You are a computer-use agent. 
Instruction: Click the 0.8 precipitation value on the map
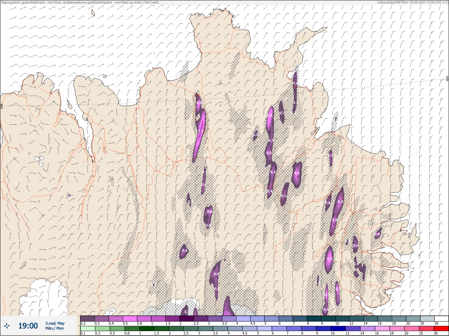(x=270, y=115)
